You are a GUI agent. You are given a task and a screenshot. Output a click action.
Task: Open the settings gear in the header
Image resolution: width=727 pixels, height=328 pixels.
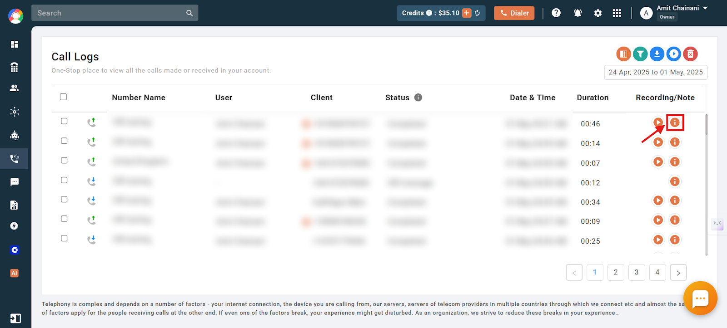click(x=598, y=13)
